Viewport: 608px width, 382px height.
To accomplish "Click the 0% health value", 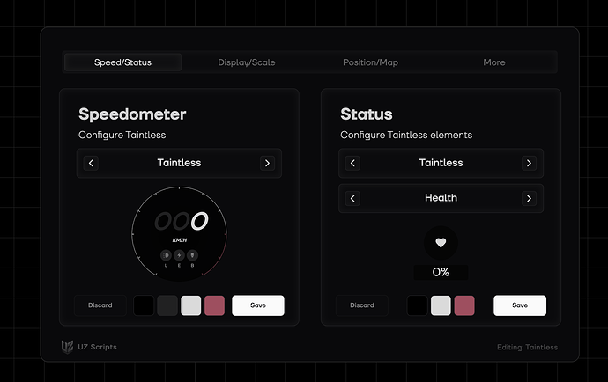I will pyautogui.click(x=441, y=272).
